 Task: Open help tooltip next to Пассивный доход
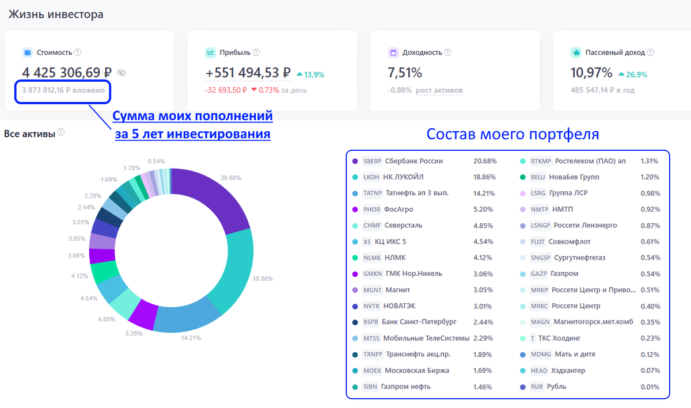(x=651, y=52)
